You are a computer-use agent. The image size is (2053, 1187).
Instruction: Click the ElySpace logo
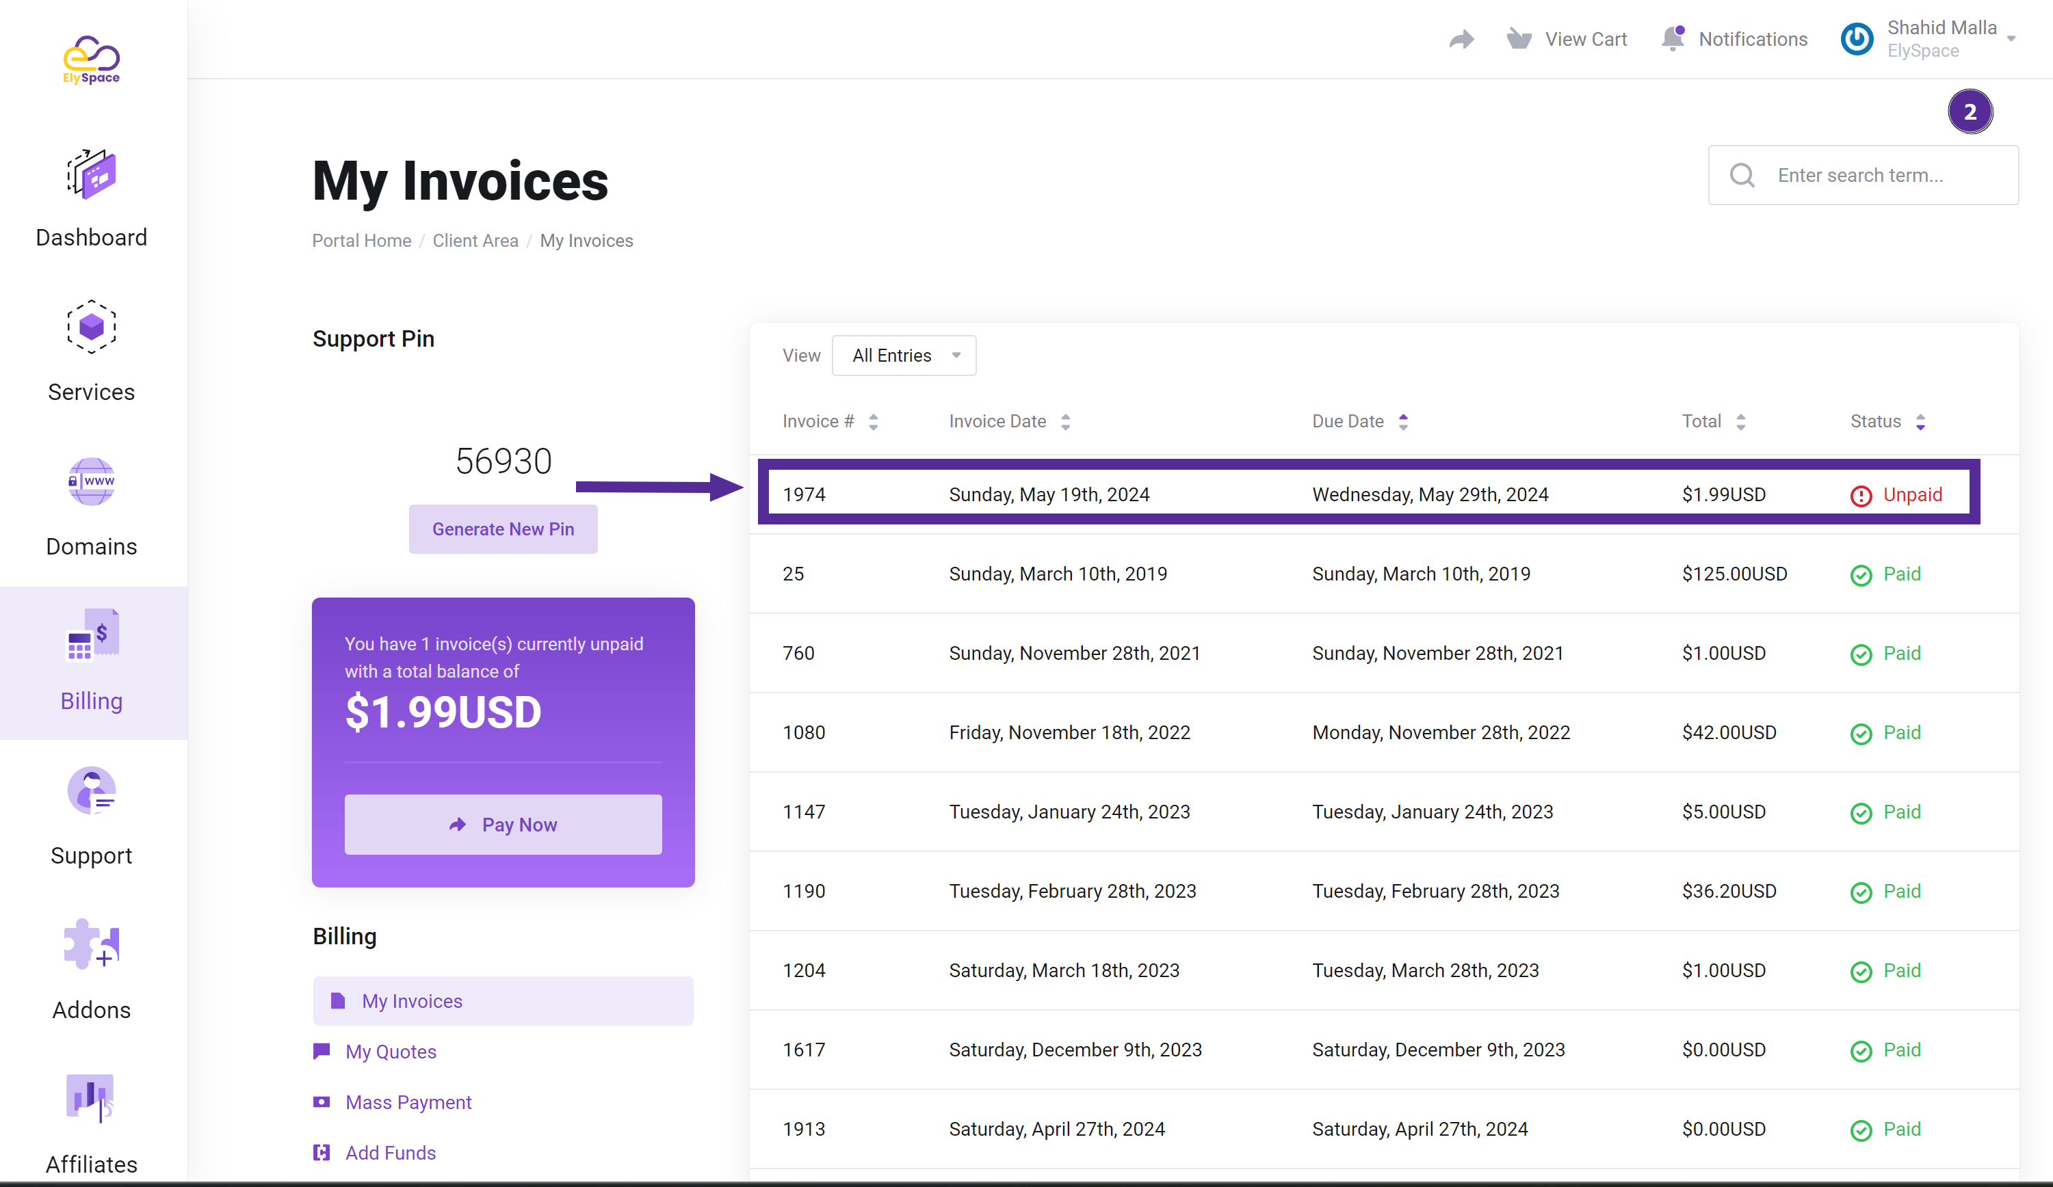tap(91, 59)
